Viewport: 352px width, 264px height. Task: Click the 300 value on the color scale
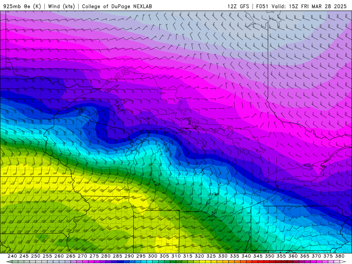152,256
